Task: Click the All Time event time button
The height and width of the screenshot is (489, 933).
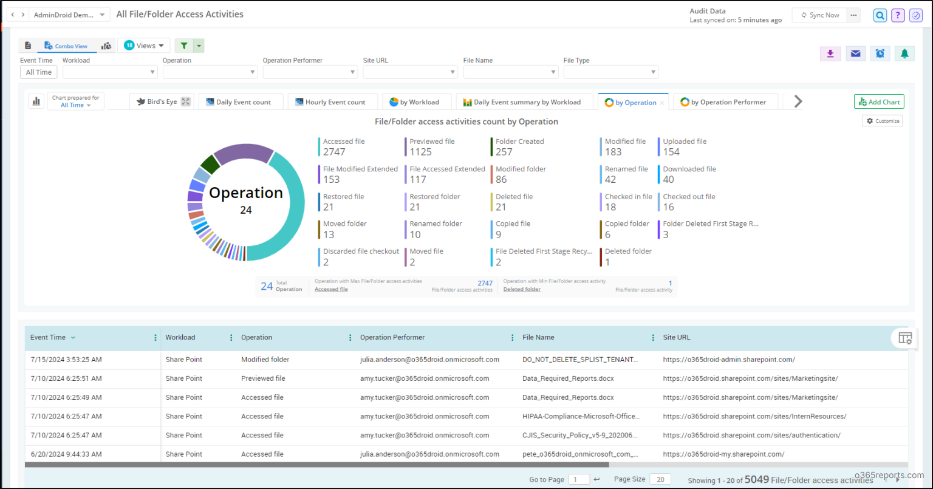Action: tap(39, 72)
